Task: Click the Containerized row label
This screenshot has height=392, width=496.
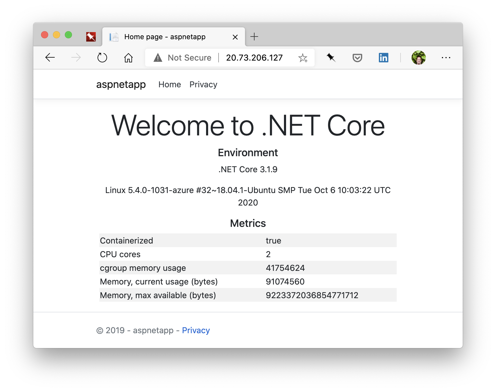Action: point(126,241)
